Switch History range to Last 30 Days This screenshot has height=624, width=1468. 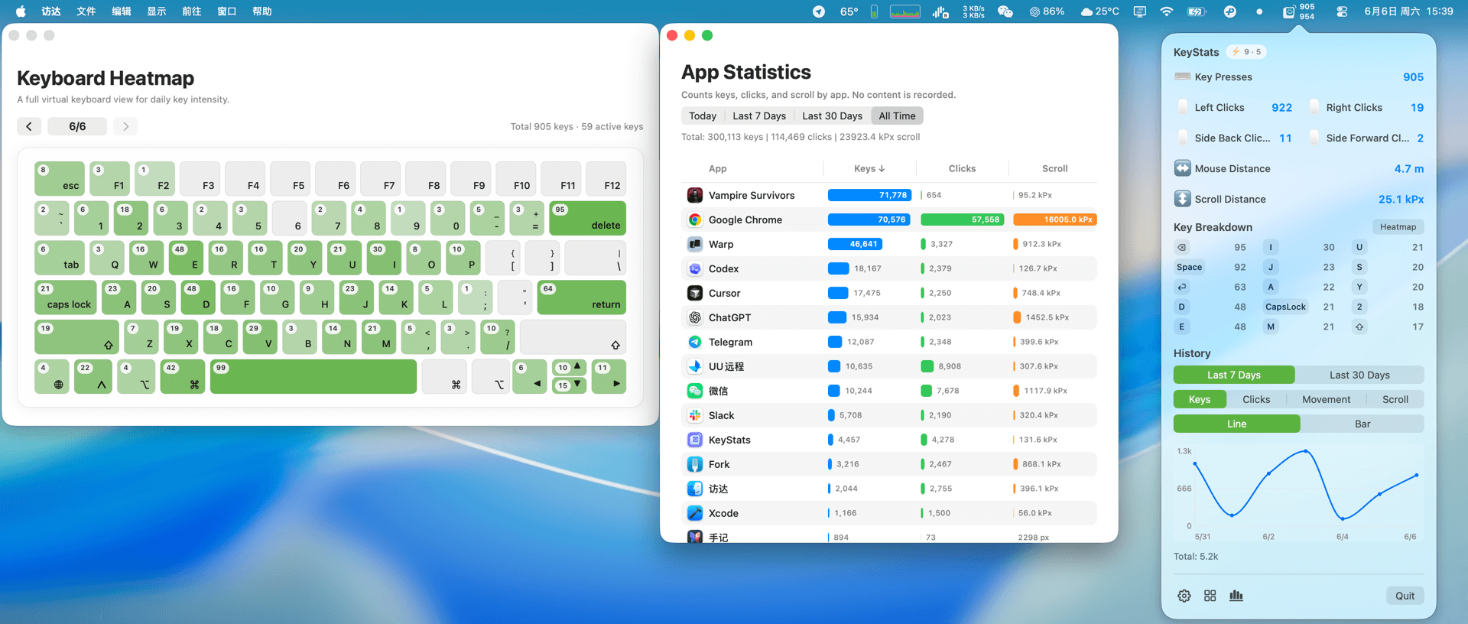point(1359,375)
